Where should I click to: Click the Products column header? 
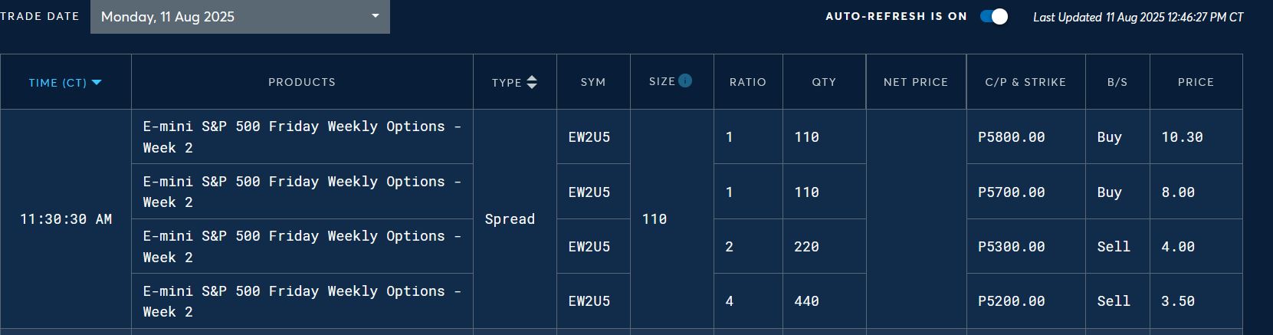[302, 82]
